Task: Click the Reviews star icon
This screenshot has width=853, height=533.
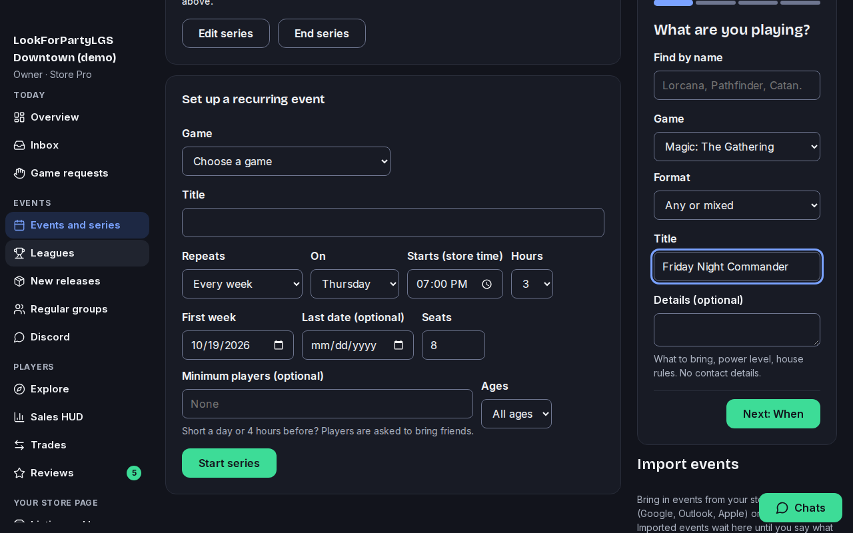Action: tap(19, 473)
